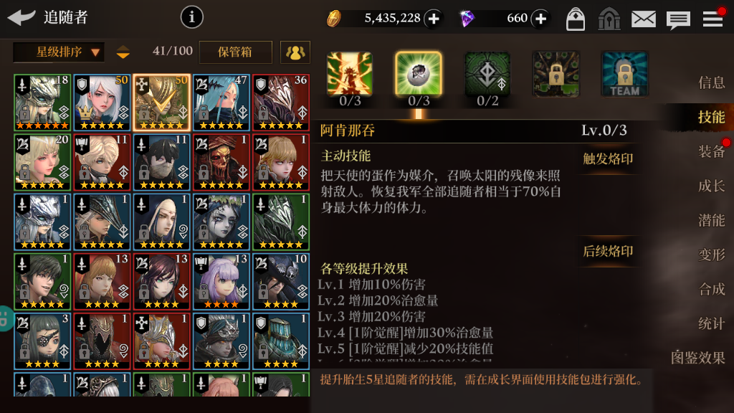The image size is (734, 413).
Task: Toggle ascending/descending sort order arrows
Action: click(123, 52)
